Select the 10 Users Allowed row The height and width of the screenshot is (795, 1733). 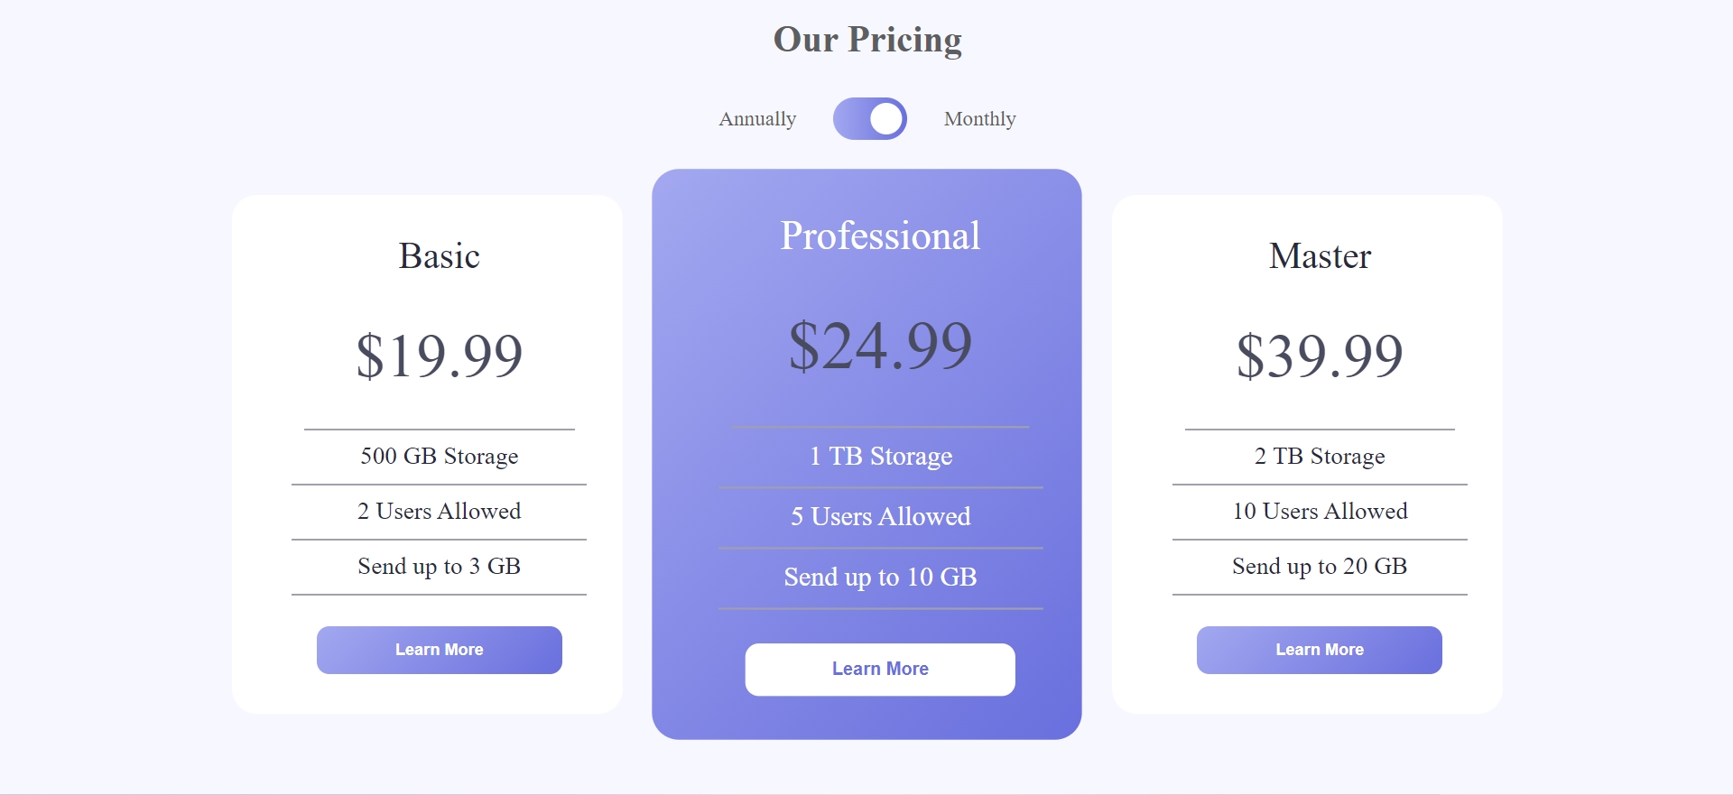click(1319, 512)
